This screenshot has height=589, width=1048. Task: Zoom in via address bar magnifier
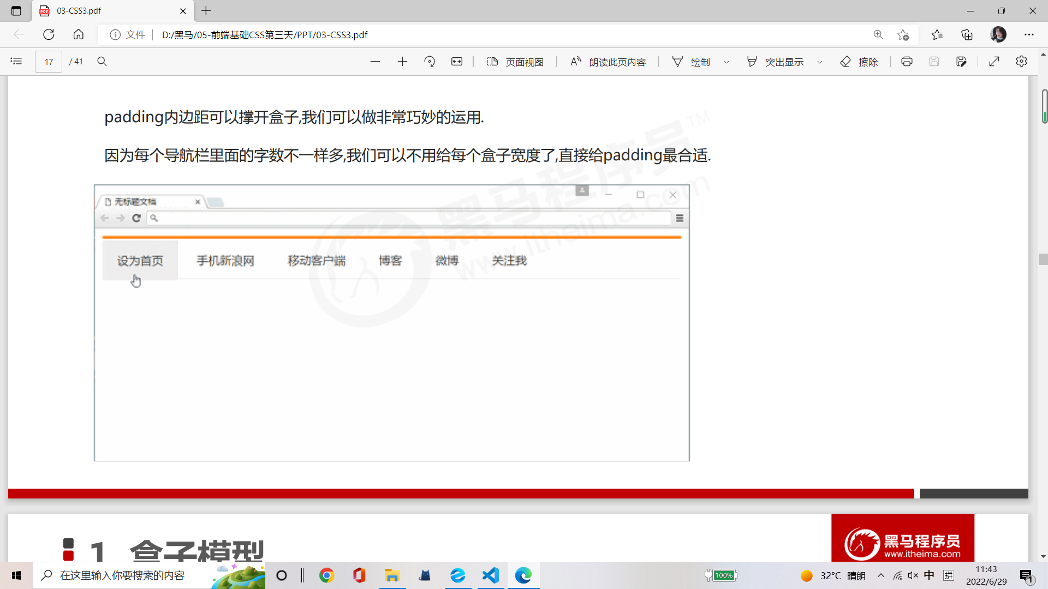click(878, 34)
